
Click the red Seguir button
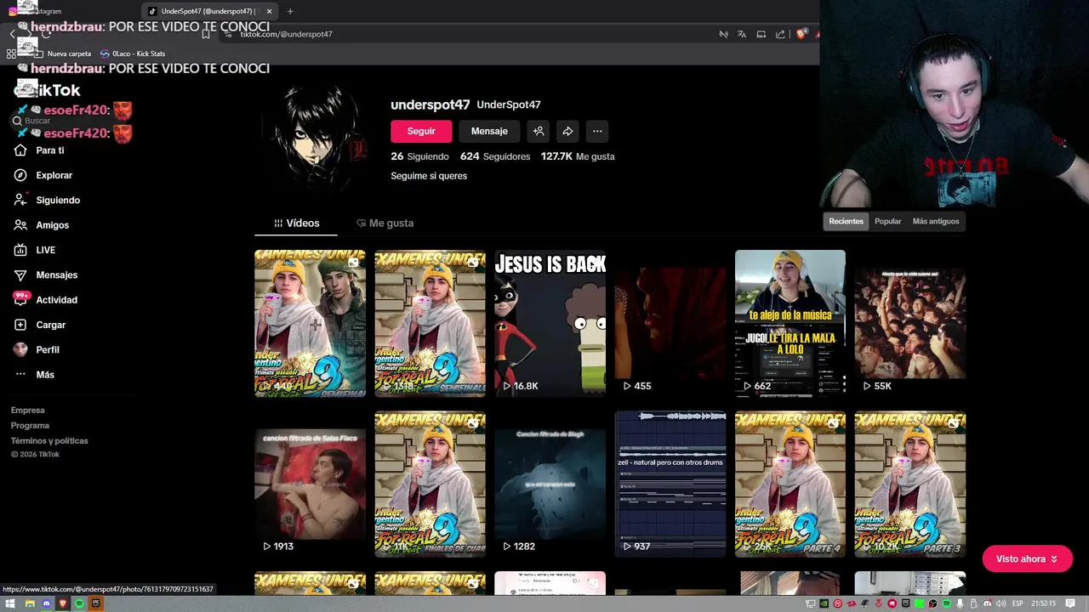[x=421, y=131]
